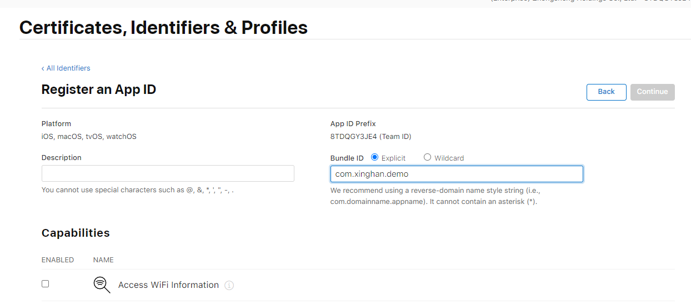Choose the Wildcard Bundle ID option
The image size is (691, 304).
click(x=427, y=157)
